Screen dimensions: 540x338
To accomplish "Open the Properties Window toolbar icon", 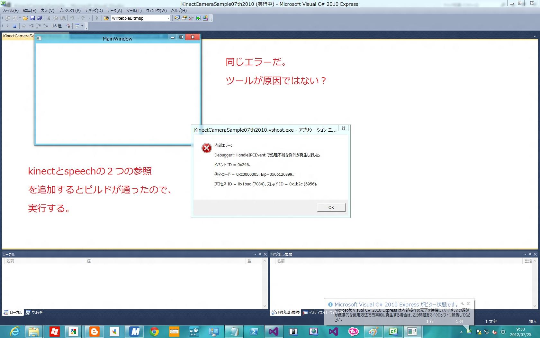I will tap(184, 18).
